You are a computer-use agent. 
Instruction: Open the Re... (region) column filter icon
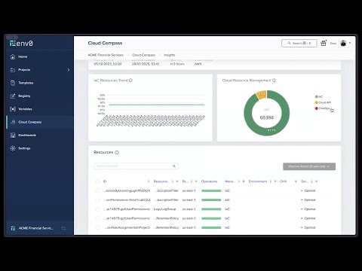pyautogui.click(x=196, y=181)
